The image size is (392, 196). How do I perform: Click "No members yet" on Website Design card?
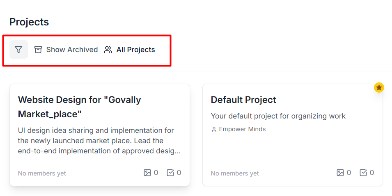42,173
